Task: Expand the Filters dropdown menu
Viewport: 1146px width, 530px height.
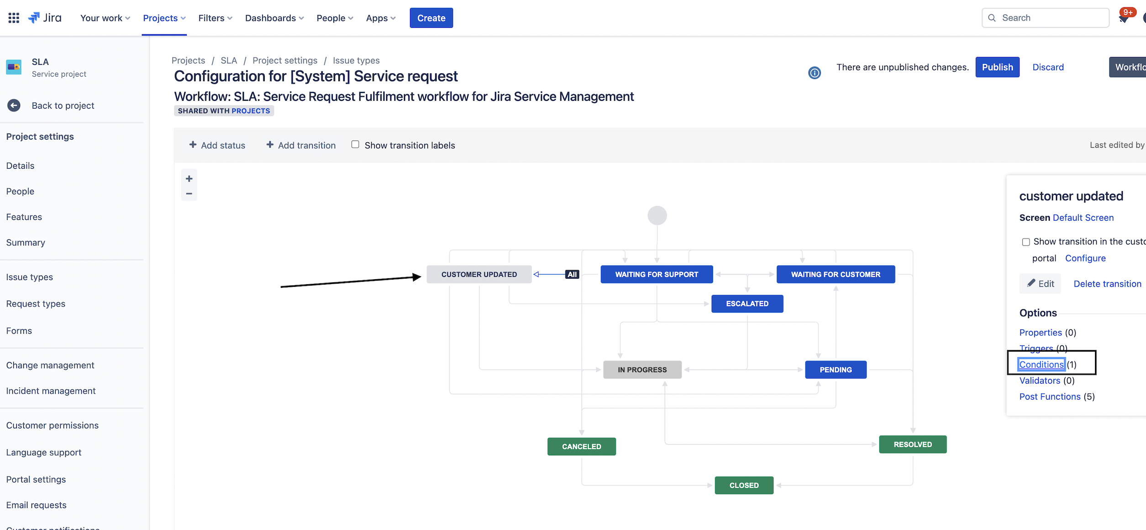Action: (x=215, y=18)
